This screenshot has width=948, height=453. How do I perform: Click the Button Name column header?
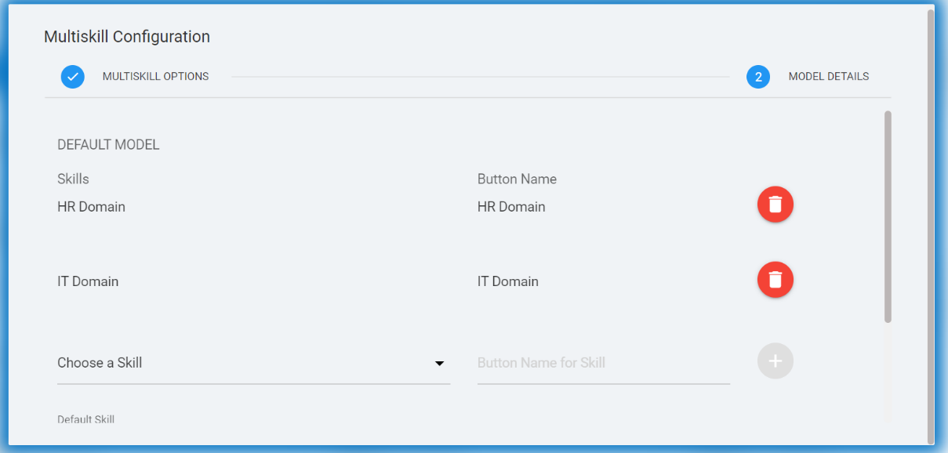(517, 179)
